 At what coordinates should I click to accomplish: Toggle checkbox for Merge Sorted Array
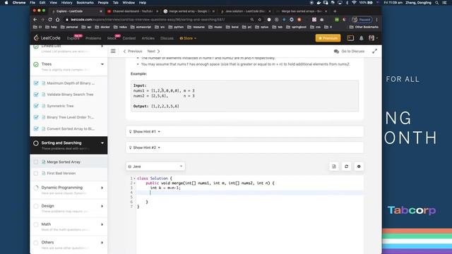(x=36, y=162)
